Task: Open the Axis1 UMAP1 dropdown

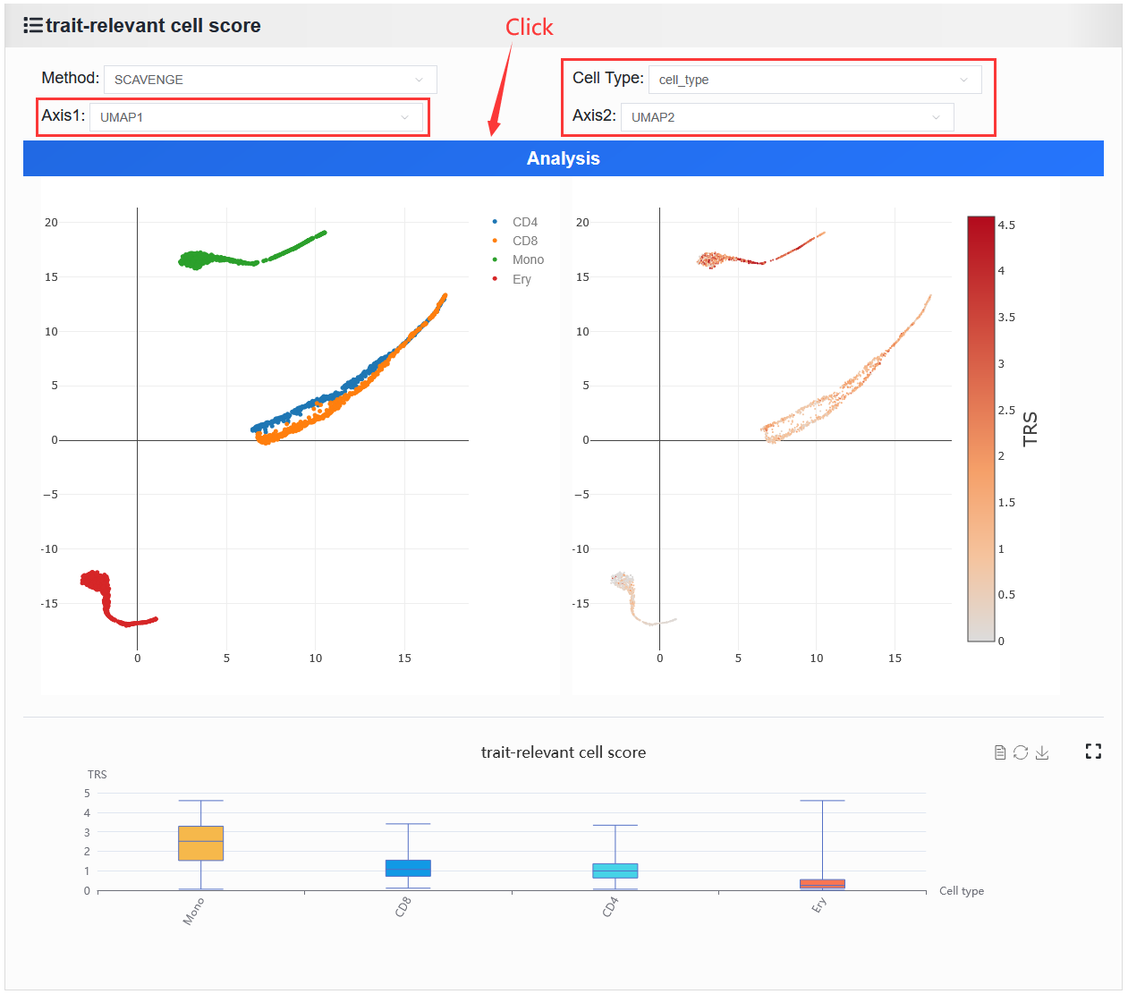Action: 256,117
